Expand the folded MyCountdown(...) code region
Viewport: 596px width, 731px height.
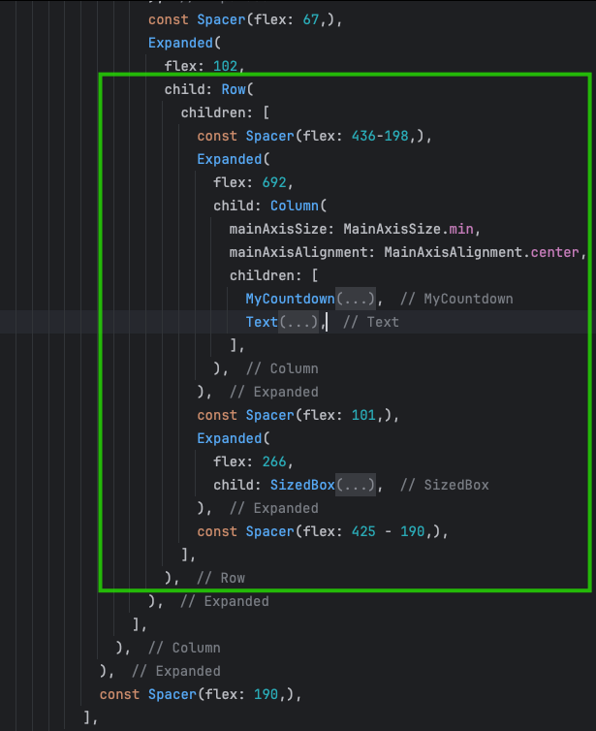click(356, 299)
